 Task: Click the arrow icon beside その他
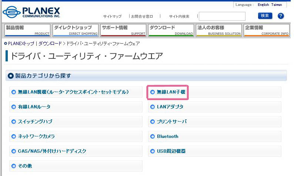(x=13, y=166)
